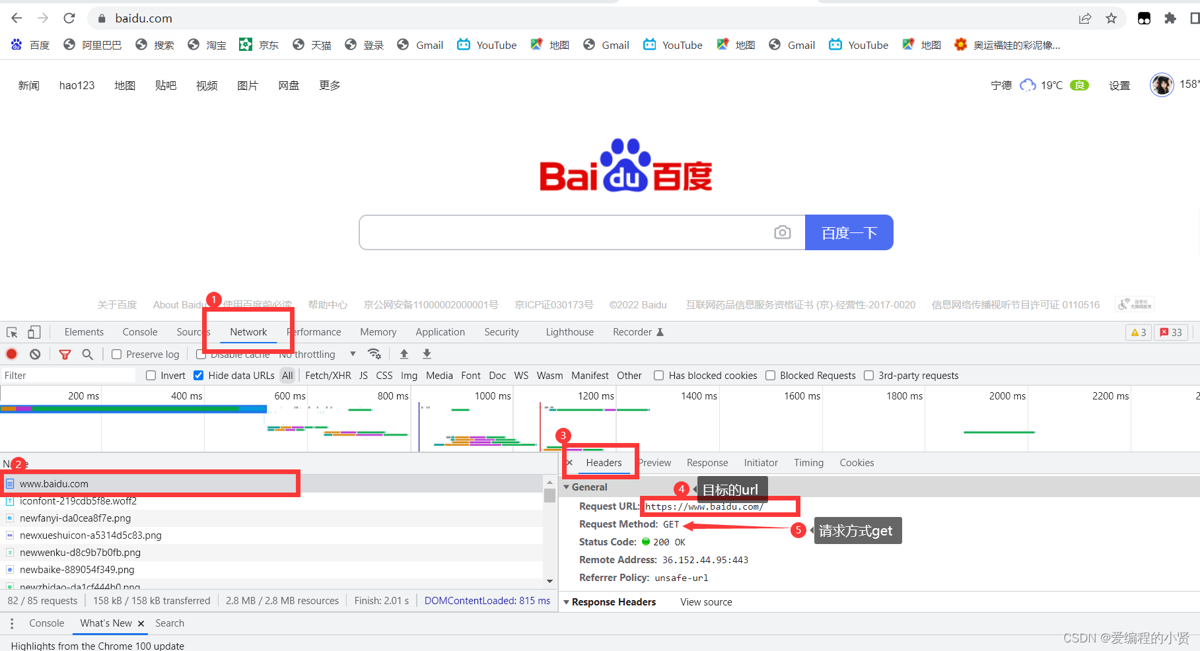
Task: Check the Invert filter checkbox
Action: [x=151, y=376]
